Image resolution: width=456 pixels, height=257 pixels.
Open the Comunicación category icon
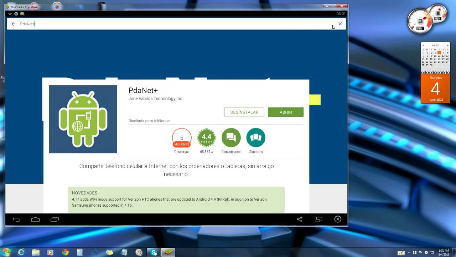click(x=231, y=138)
